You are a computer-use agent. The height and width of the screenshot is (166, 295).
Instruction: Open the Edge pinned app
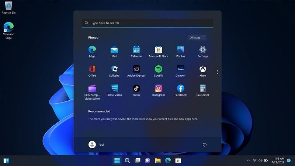click(92, 52)
